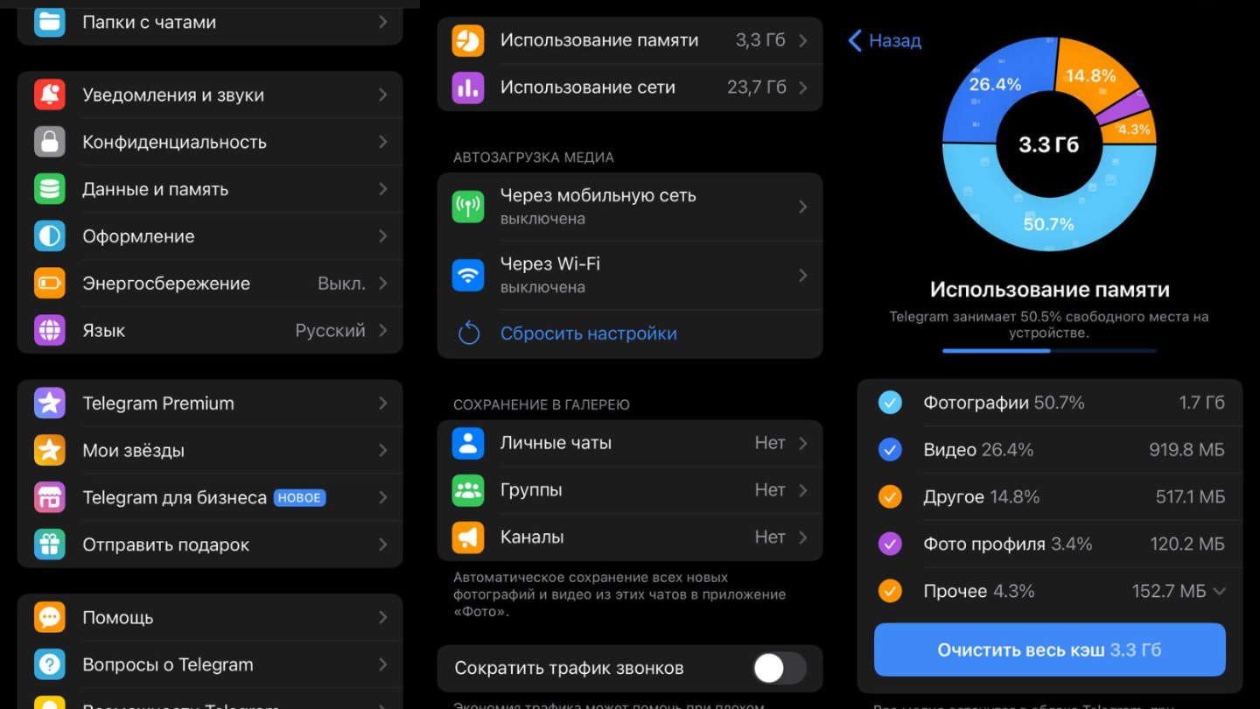1260x709 pixels.
Task: Tap the Telegram Premium star icon
Action: point(50,404)
